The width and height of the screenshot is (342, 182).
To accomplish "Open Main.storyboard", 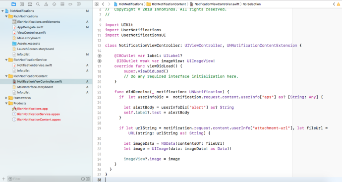I will click(29, 38).
